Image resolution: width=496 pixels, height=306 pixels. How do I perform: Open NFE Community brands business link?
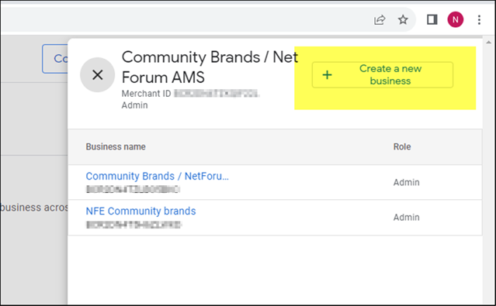(x=140, y=211)
